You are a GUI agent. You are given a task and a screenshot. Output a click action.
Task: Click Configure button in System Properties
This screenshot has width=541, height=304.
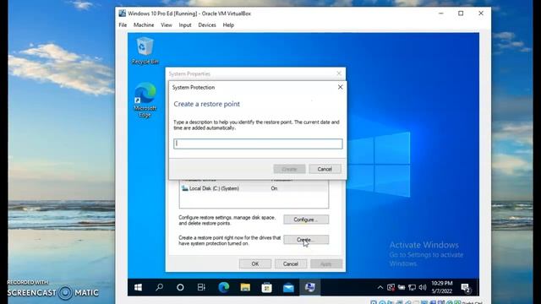(306, 220)
